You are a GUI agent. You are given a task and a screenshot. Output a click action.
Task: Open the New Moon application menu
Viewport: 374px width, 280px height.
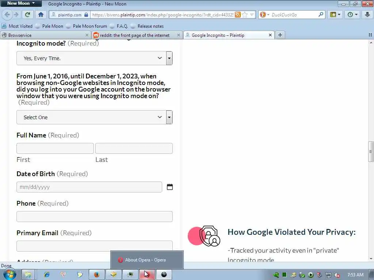coord(21,3)
